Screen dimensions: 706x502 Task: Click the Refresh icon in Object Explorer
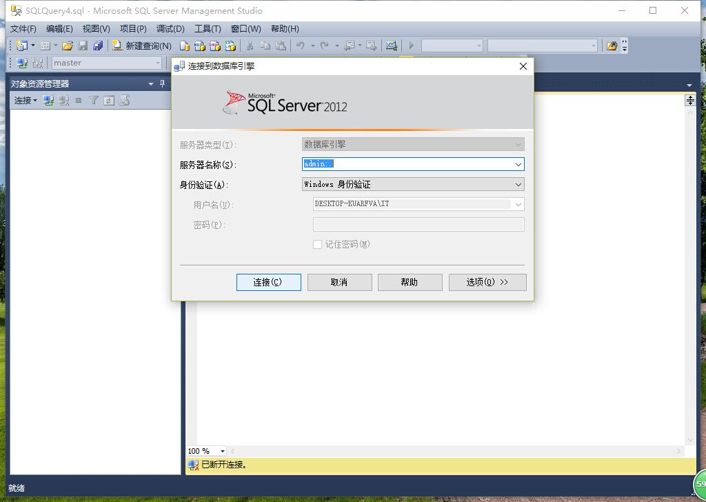coord(109,101)
